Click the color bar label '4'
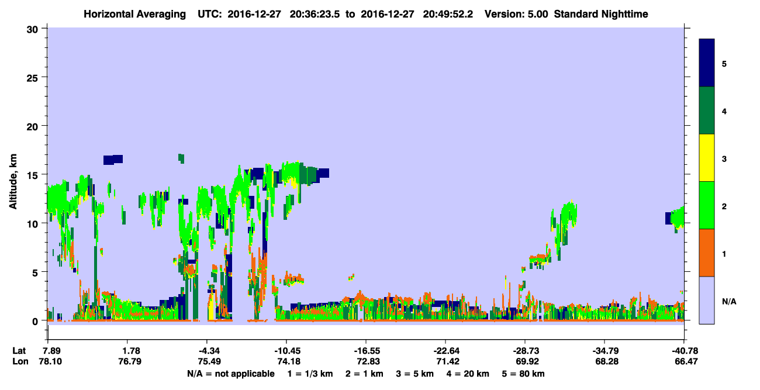The height and width of the screenshot is (390, 760). pos(724,111)
